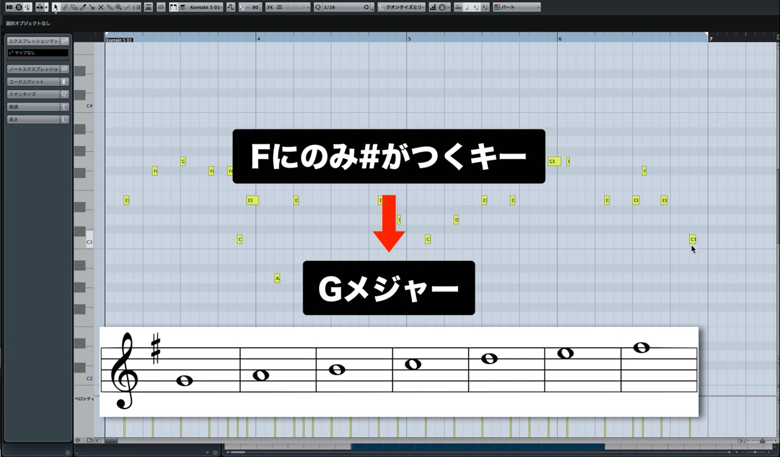The height and width of the screenshot is (457, 780).
Task: Click the L icon of 長さ section
Action: coord(64,120)
